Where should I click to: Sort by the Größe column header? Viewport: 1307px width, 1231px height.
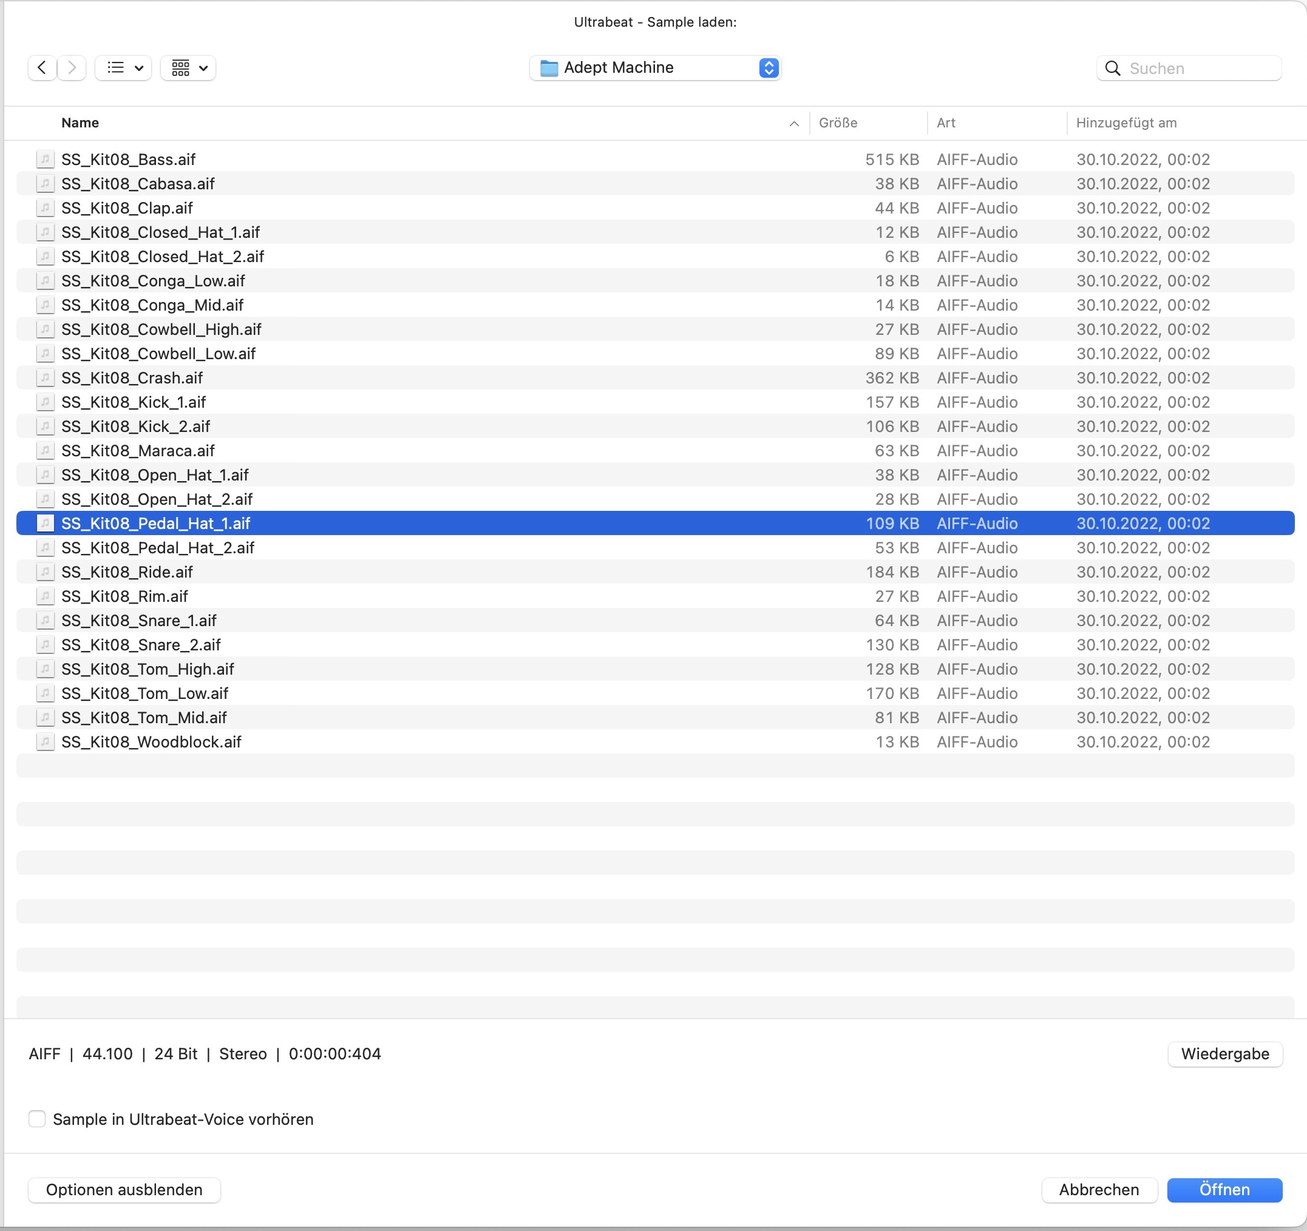838,123
